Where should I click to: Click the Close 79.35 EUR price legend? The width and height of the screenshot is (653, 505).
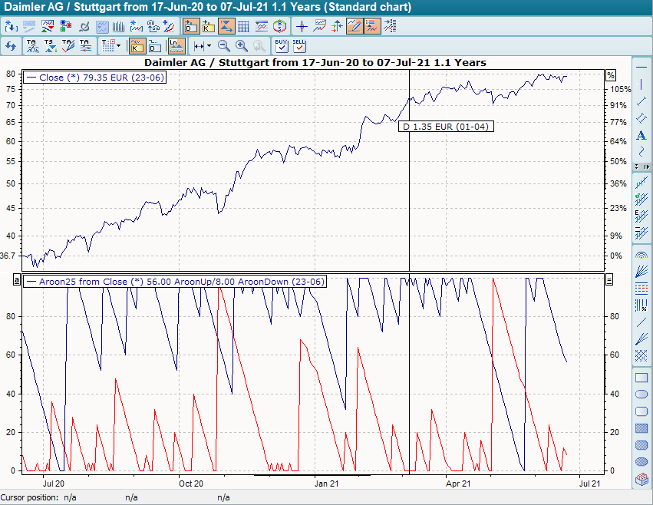(95, 78)
